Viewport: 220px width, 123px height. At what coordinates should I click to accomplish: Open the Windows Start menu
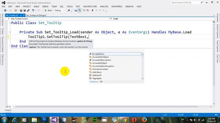[4, 120]
